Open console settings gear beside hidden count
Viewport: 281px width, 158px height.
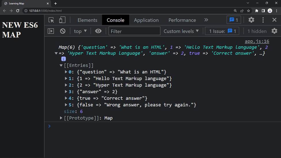coord(274,31)
